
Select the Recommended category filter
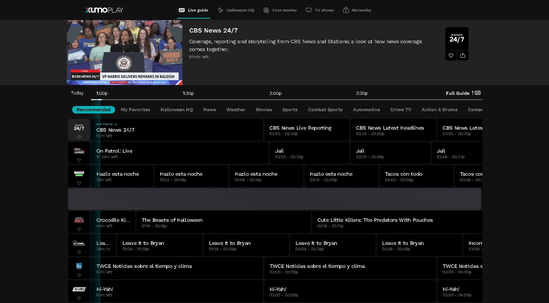point(93,110)
